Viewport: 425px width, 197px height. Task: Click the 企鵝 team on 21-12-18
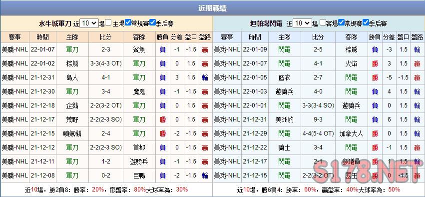72,105
